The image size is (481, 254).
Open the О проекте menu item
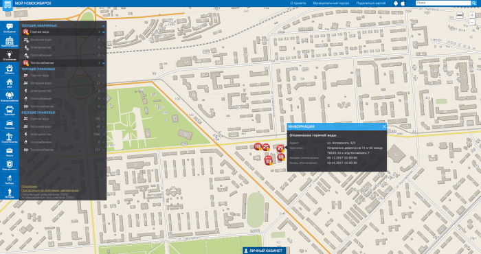(298, 3)
